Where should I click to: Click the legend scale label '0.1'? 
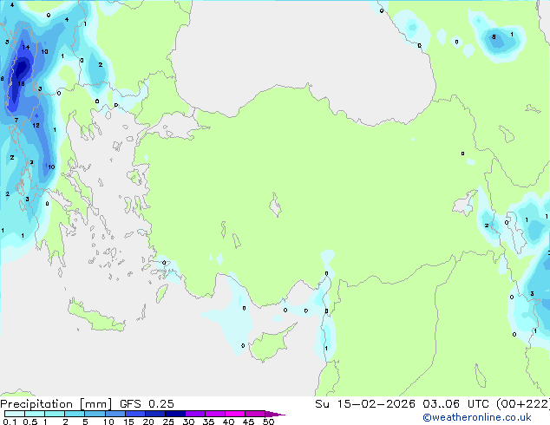(10, 422)
